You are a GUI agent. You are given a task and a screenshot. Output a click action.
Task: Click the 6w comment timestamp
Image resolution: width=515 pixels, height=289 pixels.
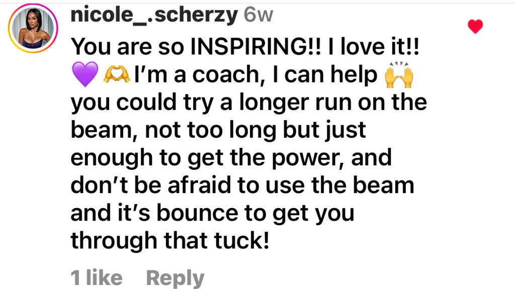pos(258,16)
